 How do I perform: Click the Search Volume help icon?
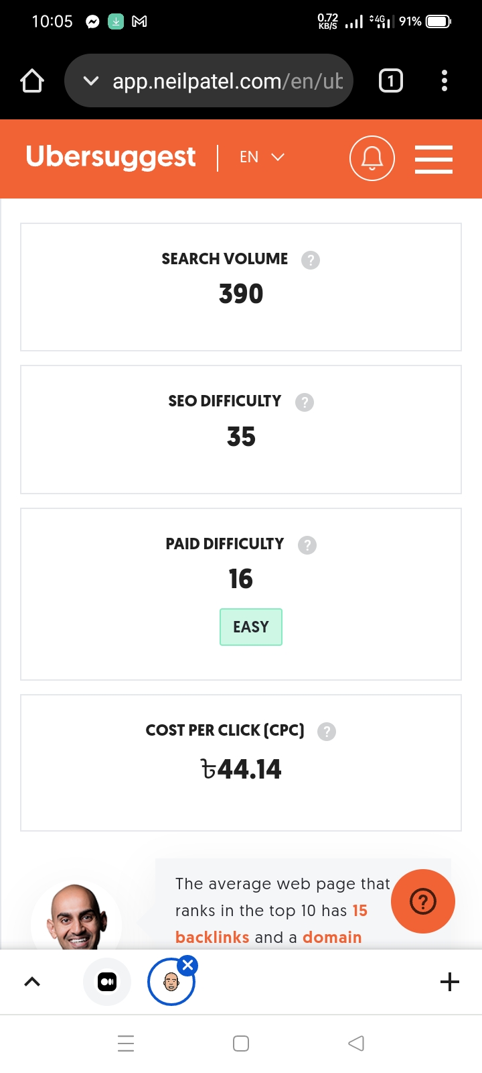pyautogui.click(x=311, y=260)
